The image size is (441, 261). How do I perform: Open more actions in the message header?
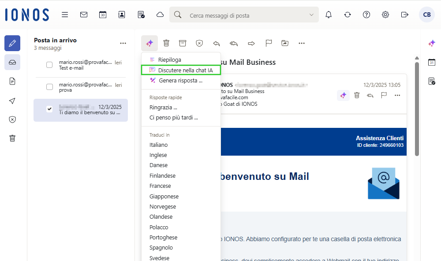click(x=397, y=95)
